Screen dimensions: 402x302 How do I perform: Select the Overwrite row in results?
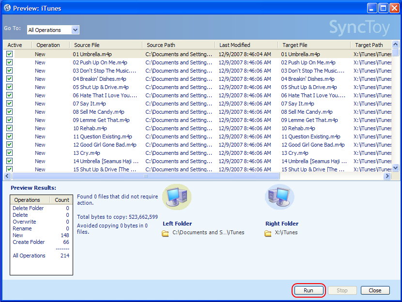tap(41, 222)
